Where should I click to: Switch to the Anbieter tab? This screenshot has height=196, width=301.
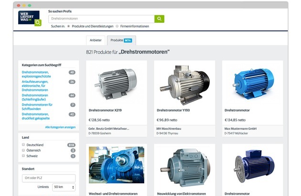coord(95,40)
